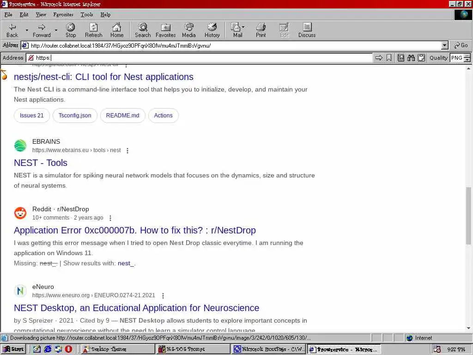Open the Tools menu
This screenshot has height=355, width=473.
[86, 14]
